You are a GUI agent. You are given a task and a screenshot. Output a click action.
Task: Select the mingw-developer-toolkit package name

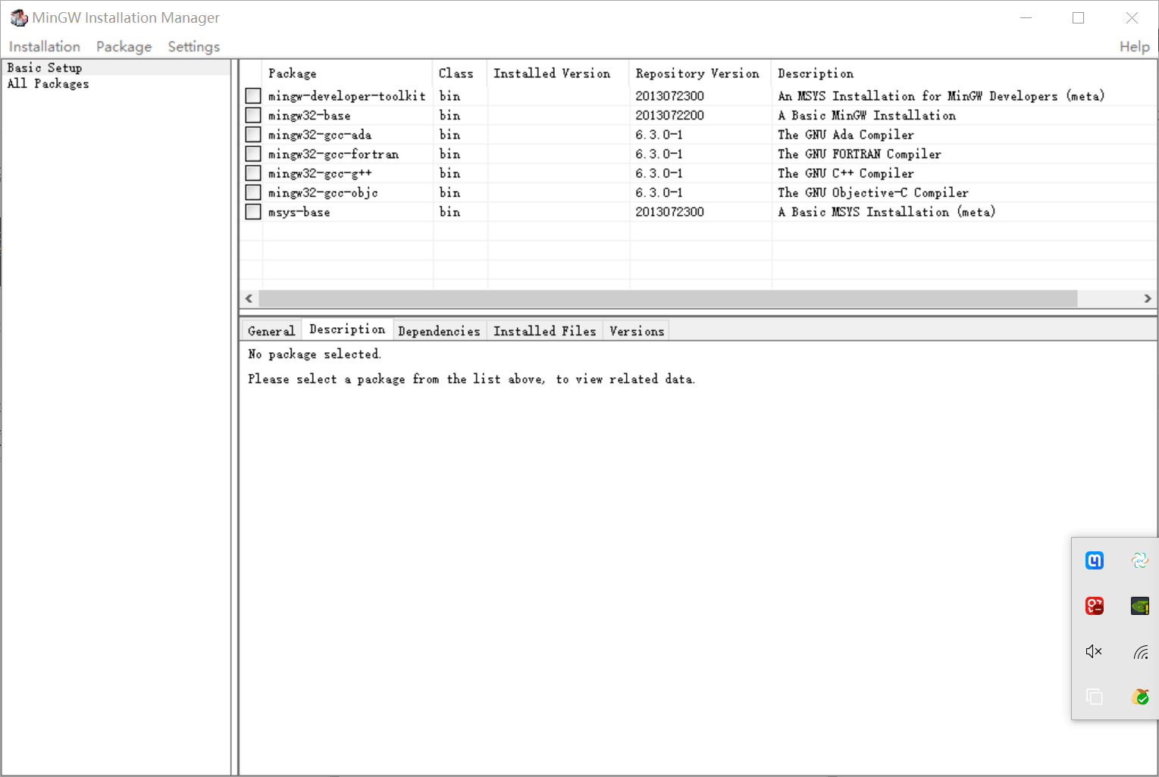point(346,96)
